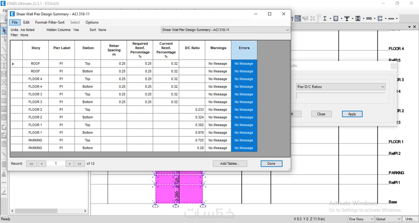Image resolution: width=419 pixels, height=223 pixels.
Task: Click the Story column header
Action: pyautogui.click(x=36, y=50)
